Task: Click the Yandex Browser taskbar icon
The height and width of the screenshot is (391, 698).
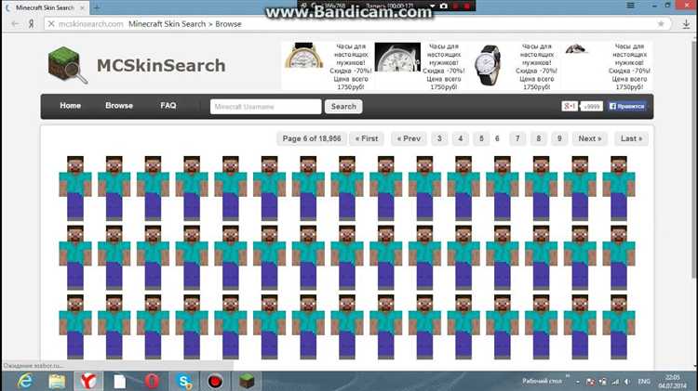Action: point(88,381)
